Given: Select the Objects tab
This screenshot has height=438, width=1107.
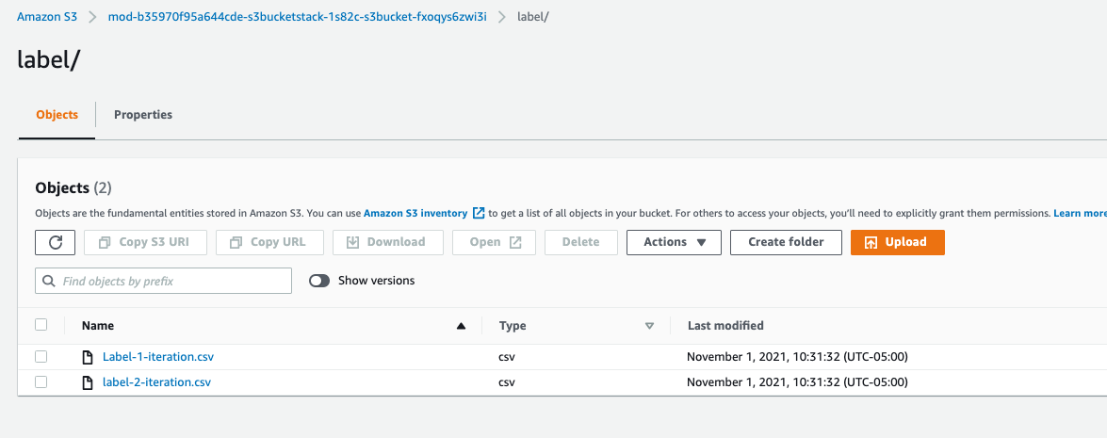Looking at the screenshot, I should coord(57,115).
